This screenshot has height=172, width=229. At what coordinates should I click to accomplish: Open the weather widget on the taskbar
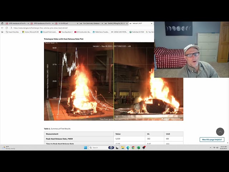tap(9, 148)
